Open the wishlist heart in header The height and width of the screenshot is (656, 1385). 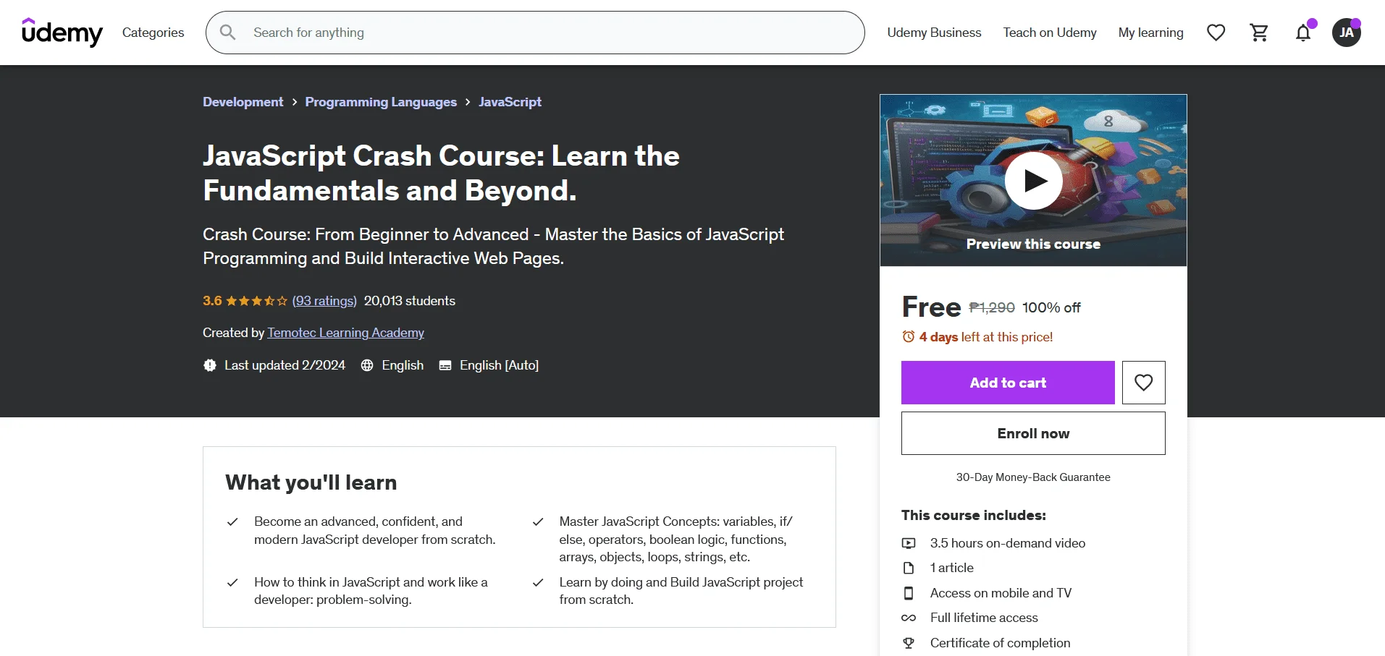[x=1216, y=33]
